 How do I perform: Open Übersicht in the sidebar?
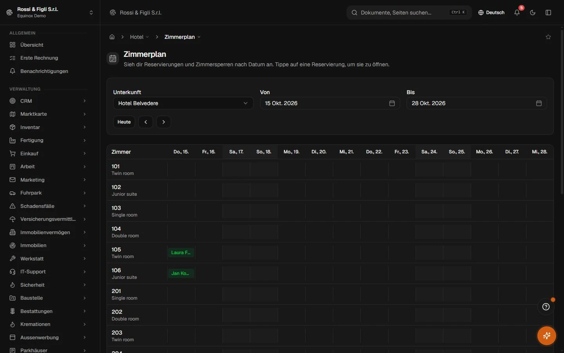pyautogui.click(x=48, y=45)
